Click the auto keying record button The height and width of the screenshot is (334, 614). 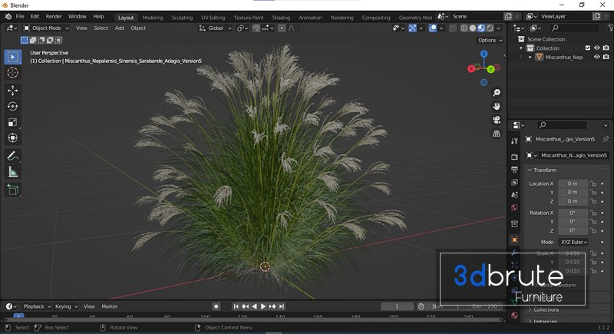[x=216, y=306]
